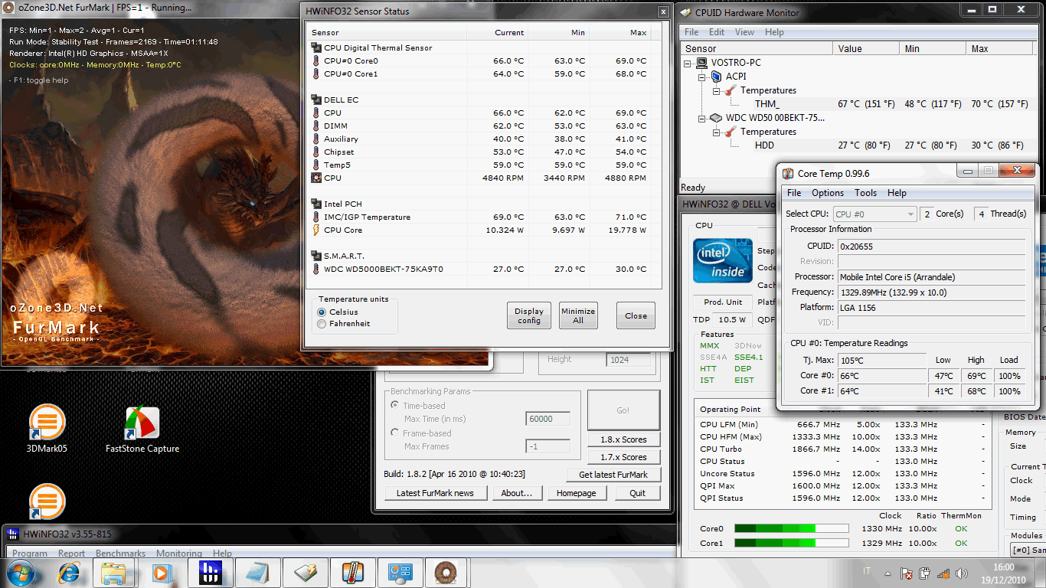The height and width of the screenshot is (588, 1046).
Task: Open Options menu in Core Temp
Action: (828, 193)
